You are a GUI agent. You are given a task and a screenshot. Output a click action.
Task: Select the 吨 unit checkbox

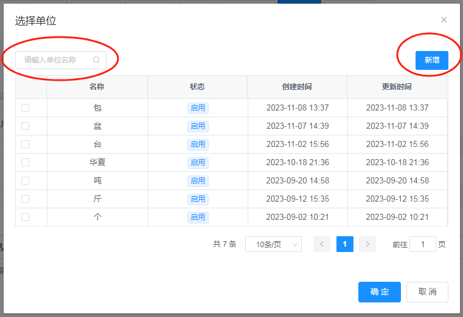click(x=26, y=181)
